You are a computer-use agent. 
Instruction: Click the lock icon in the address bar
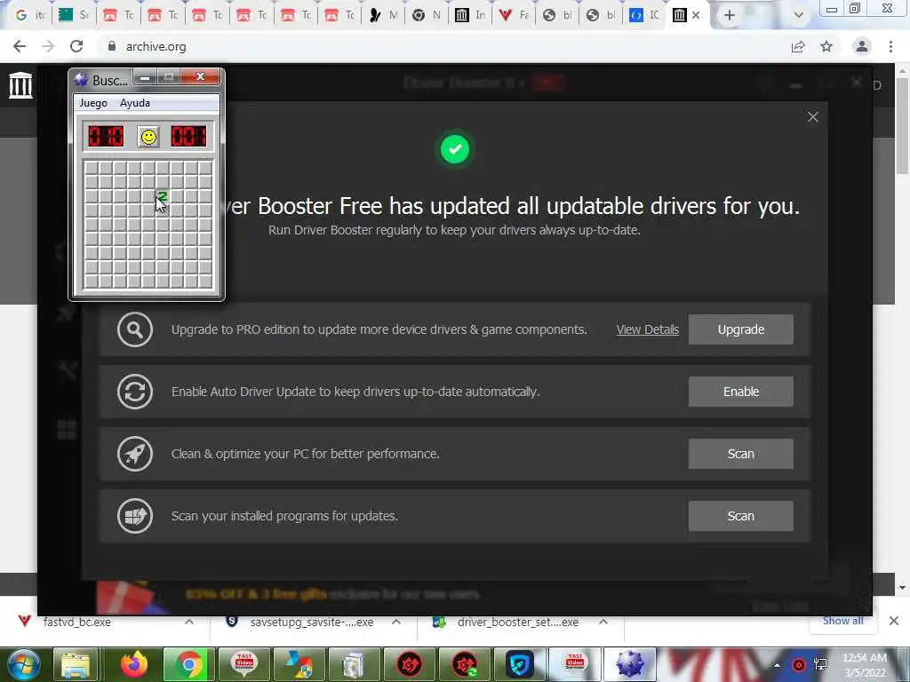[111, 46]
